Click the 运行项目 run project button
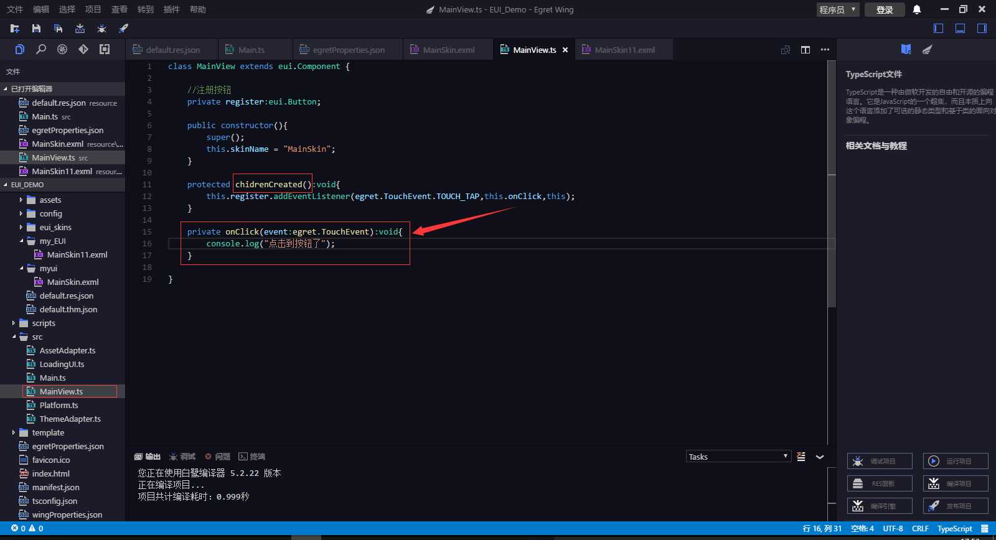 (956, 461)
